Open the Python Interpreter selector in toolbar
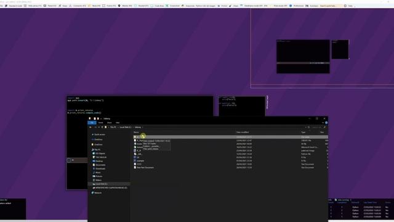The height and width of the screenshot is (222, 394). (x=198, y=6)
